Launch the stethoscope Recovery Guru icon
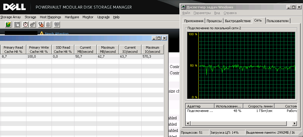The height and width of the screenshot is (137, 303). (41, 24)
